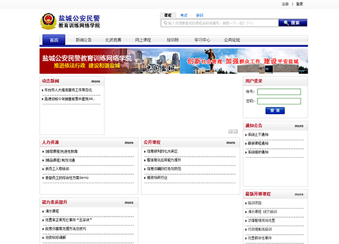The image size is (339, 244).
Task: Click the police badge logo emblem
Action: (48, 21)
